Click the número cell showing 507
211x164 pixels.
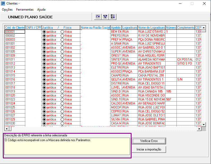171,99
